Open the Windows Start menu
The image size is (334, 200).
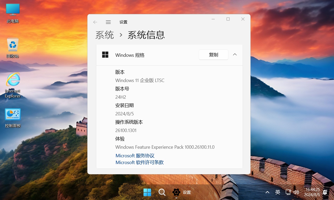click(x=147, y=192)
